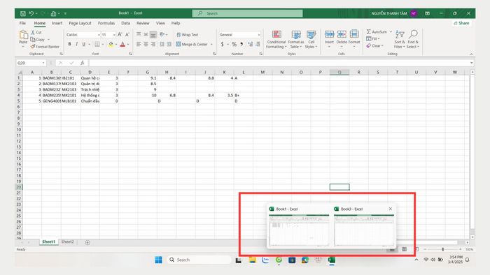Open the font size dropdown
490x275 pixels.
[114, 35]
